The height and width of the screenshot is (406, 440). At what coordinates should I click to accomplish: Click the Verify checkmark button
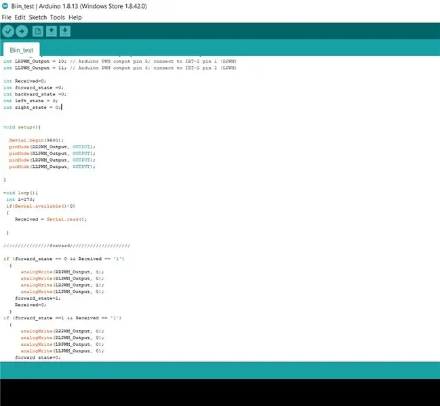pyautogui.click(x=8, y=31)
